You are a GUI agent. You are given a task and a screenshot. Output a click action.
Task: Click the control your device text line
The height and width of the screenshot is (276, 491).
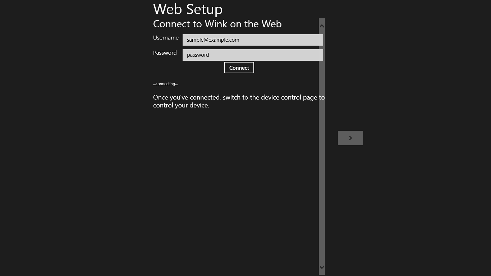(181, 105)
